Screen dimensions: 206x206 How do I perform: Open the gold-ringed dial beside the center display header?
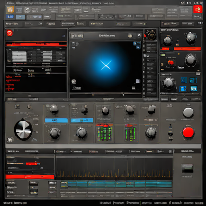pos(151,35)
